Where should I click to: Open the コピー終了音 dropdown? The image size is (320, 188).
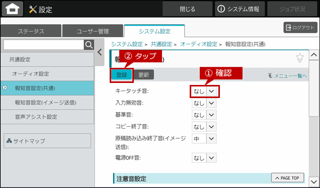(204, 127)
